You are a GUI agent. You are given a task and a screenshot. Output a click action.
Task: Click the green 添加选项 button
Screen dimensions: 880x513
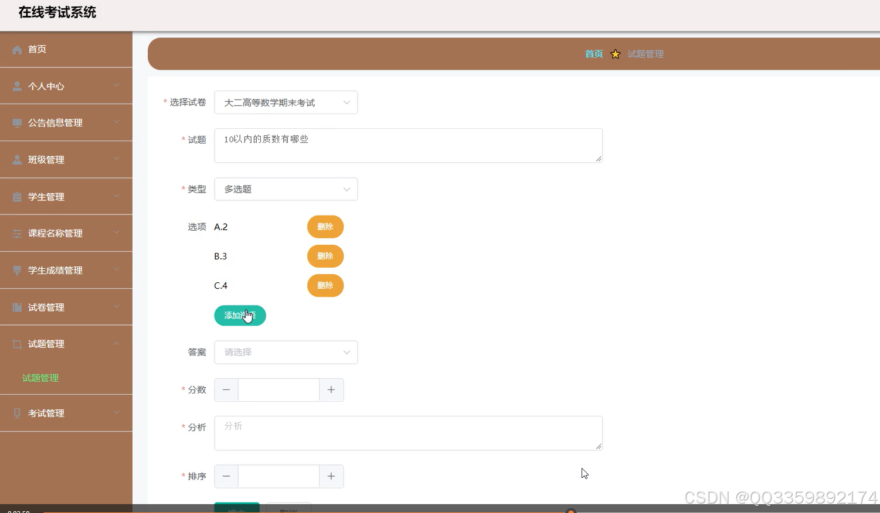(240, 316)
